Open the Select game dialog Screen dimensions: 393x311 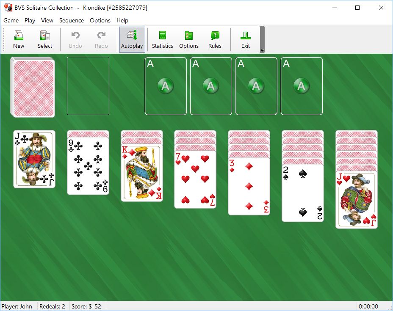point(44,39)
